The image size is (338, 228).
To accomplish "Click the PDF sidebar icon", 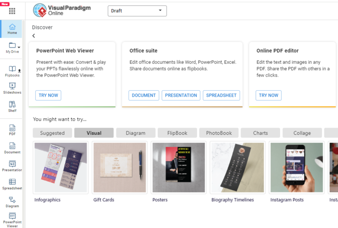I will (x=12, y=131).
